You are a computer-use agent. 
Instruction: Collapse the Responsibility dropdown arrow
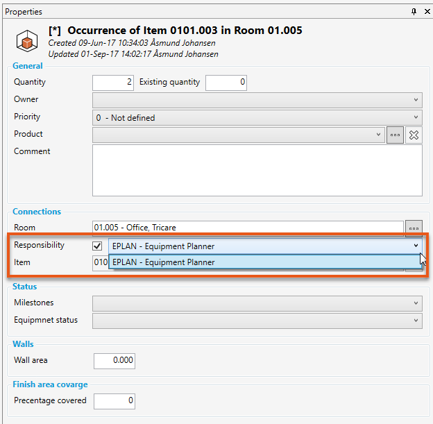pos(416,246)
